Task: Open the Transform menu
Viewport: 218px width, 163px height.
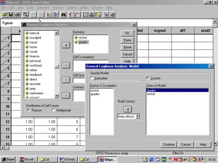Action: (43, 7)
